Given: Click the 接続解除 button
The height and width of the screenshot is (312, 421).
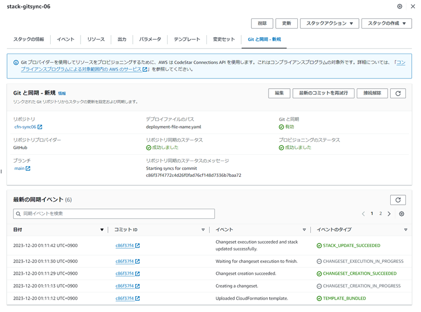Looking at the screenshot, I should point(372,93).
